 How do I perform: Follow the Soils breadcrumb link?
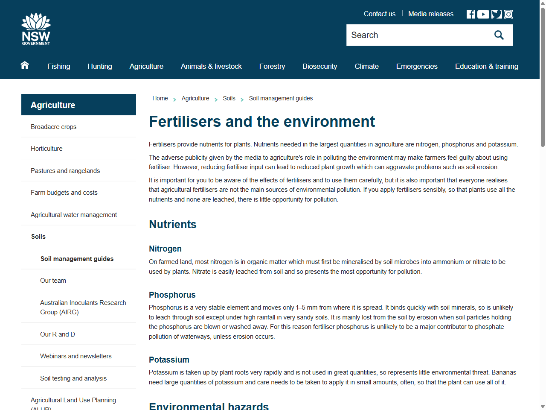(x=229, y=98)
